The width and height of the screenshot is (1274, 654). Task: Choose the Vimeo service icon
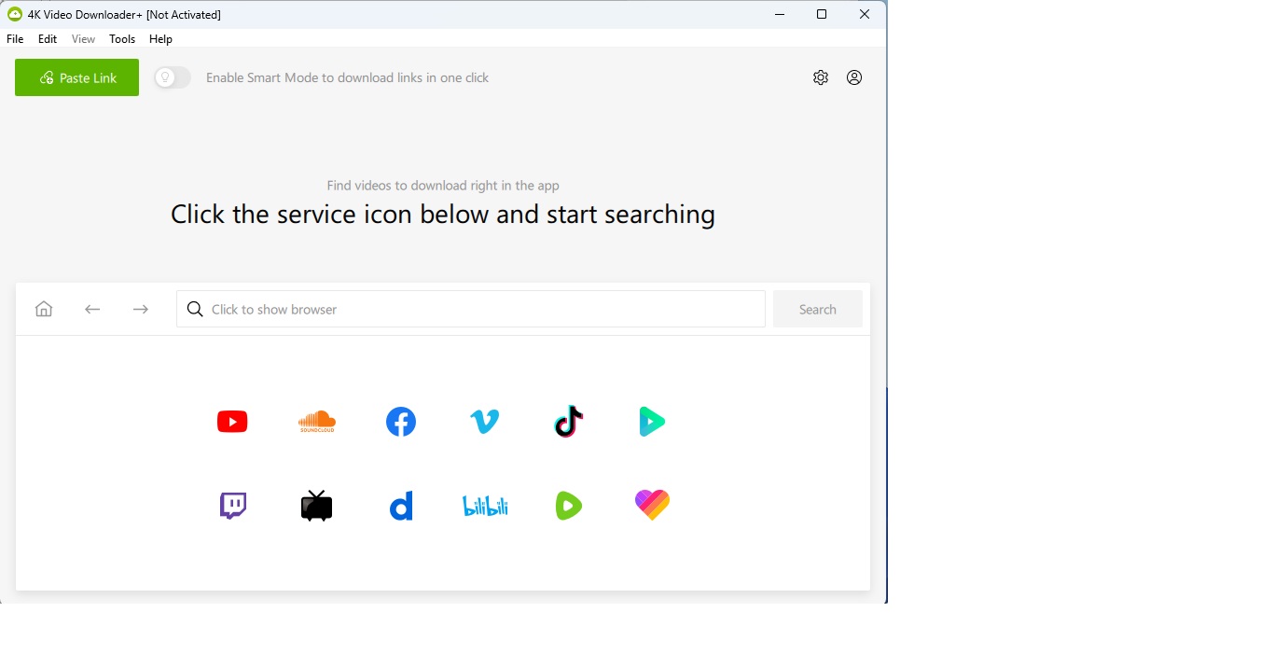(485, 422)
